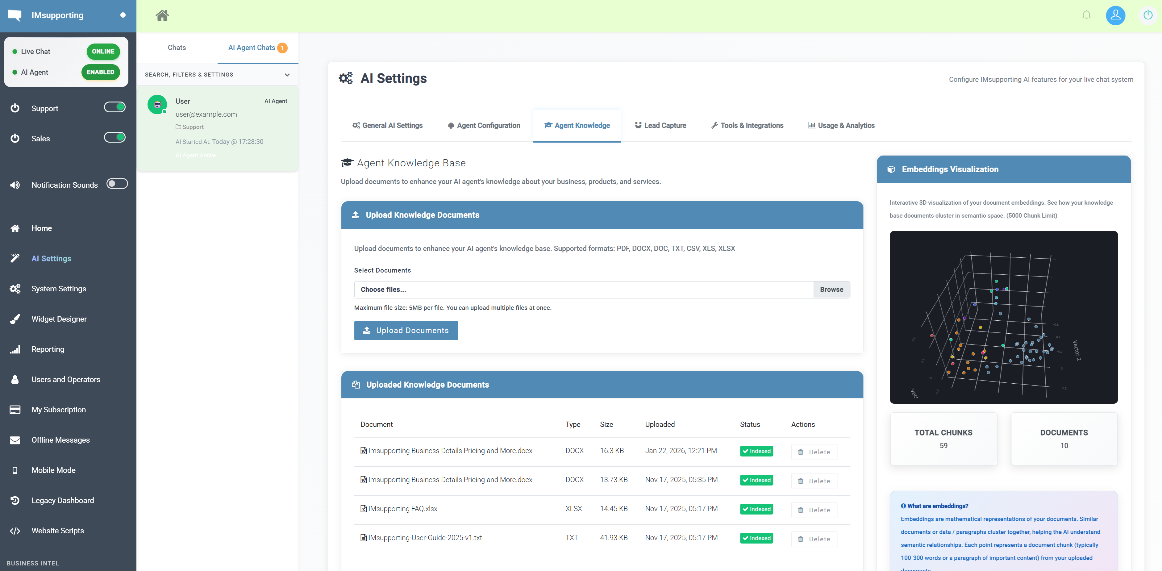Image resolution: width=1162 pixels, height=571 pixels.
Task: Toggle the Support department switch
Action: click(x=115, y=107)
